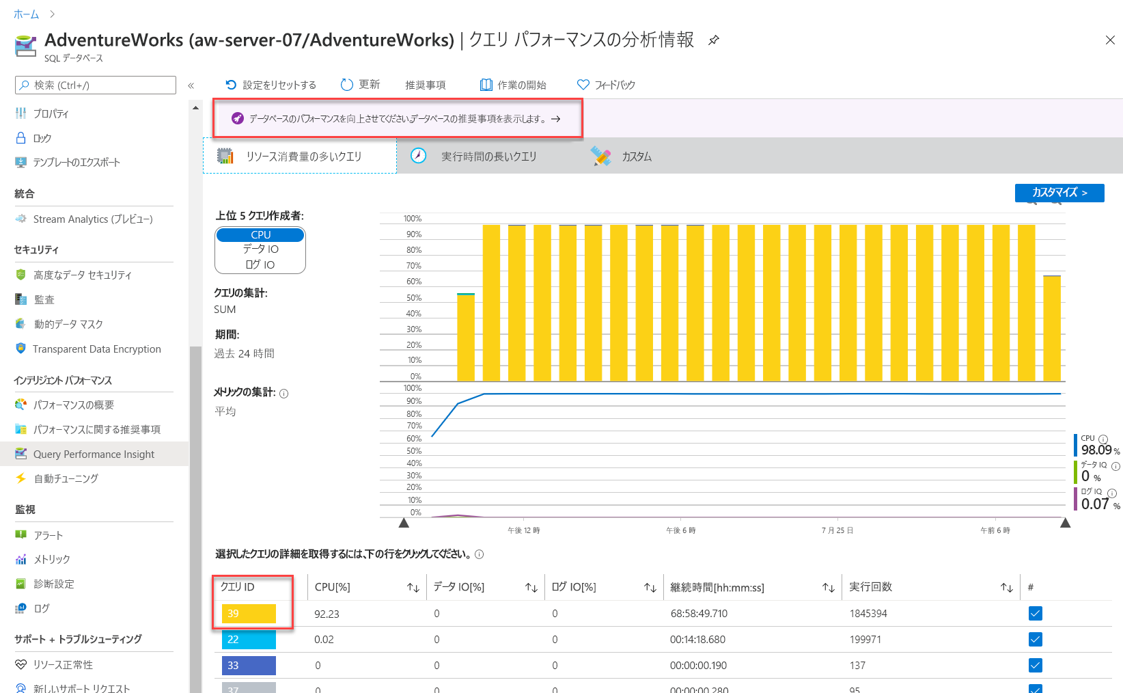Click the ログ icon in the sidebar
Image resolution: width=1123 pixels, height=693 pixels.
(21, 608)
